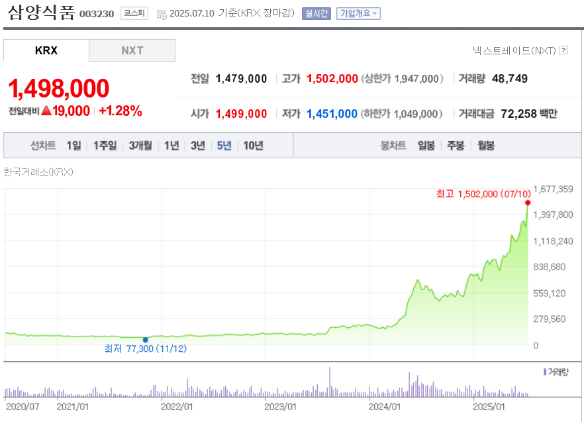The image size is (584, 422).
Task: Toggle the 실시간 real-time button
Action: (316, 13)
